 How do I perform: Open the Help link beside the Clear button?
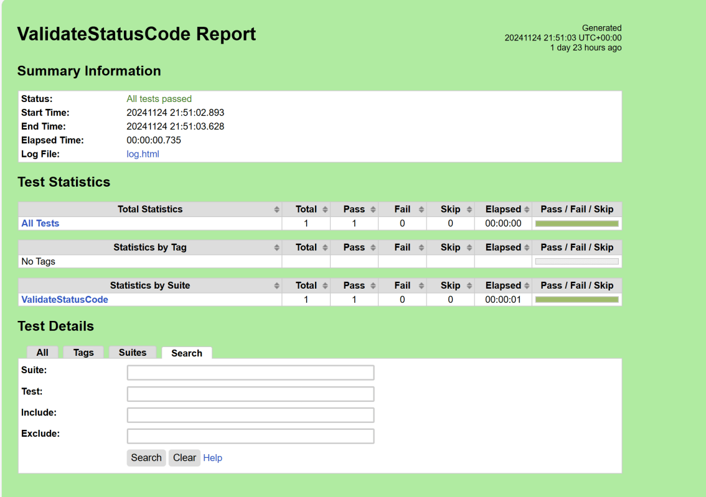pos(212,458)
